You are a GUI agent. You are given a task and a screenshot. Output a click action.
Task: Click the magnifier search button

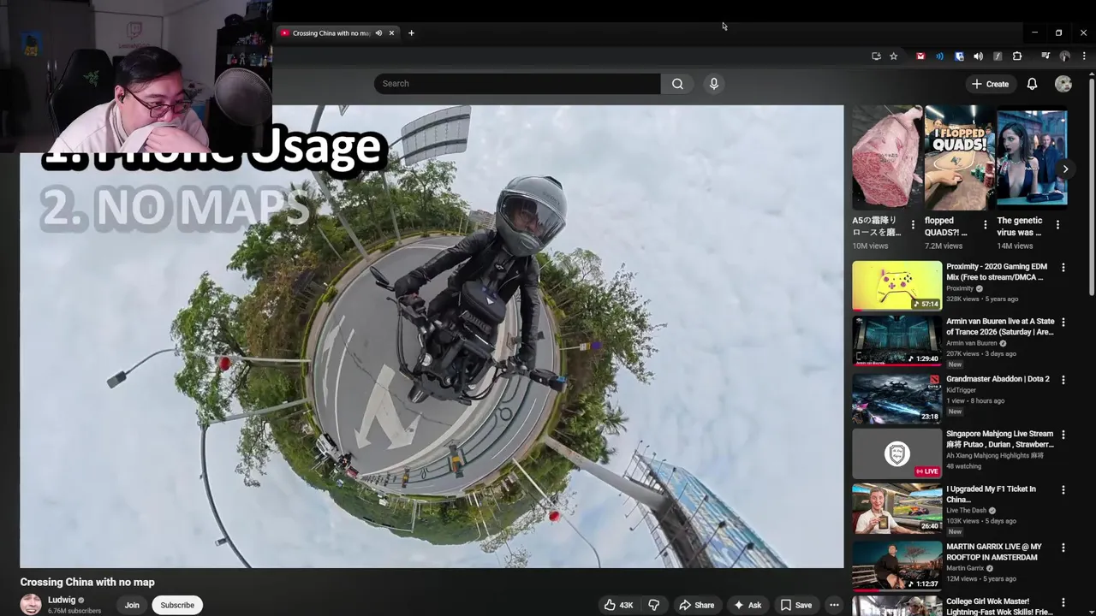tap(677, 84)
